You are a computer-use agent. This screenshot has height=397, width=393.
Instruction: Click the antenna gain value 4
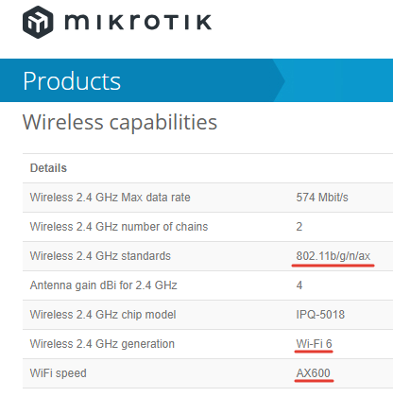click(299, 285)
